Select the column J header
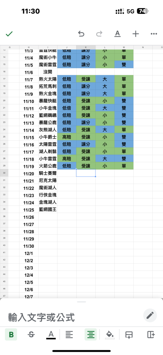Viewport: 163px width, 355px height. tap(67, 47)
